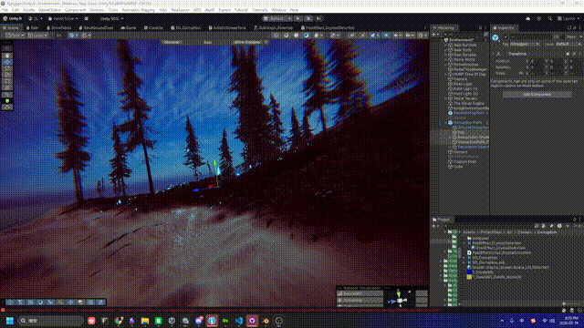Click the Step frame button
584x328 pixels.
coord(318,18)
